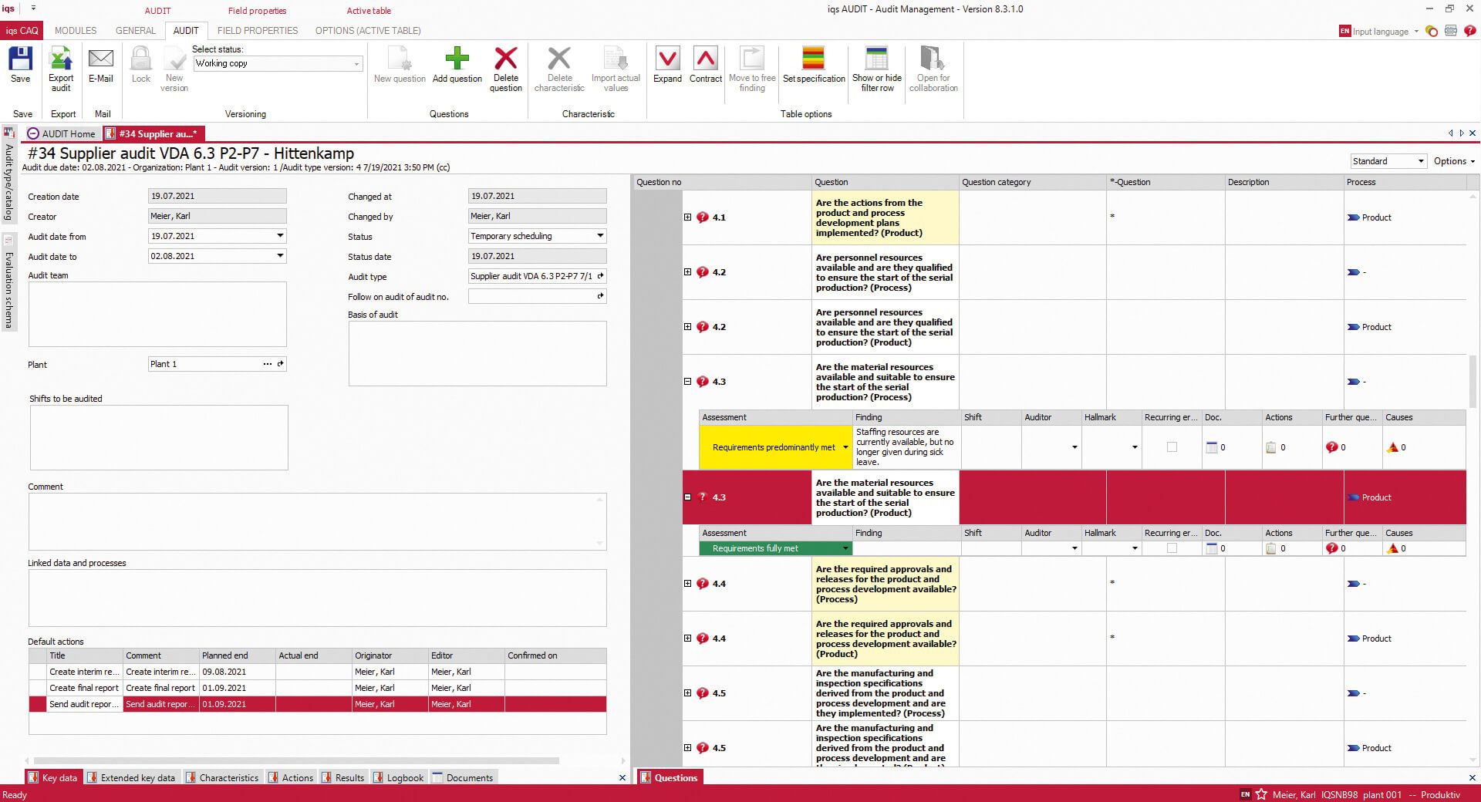Add a new question with the green plus icon
The image size is (1481, 802).
tap(457, 66)
